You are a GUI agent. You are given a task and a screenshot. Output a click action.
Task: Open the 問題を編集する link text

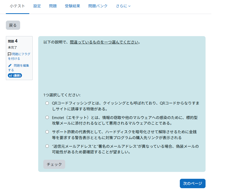click(x=21, y=66)
